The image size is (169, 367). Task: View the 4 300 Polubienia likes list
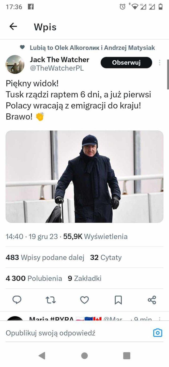34,278
